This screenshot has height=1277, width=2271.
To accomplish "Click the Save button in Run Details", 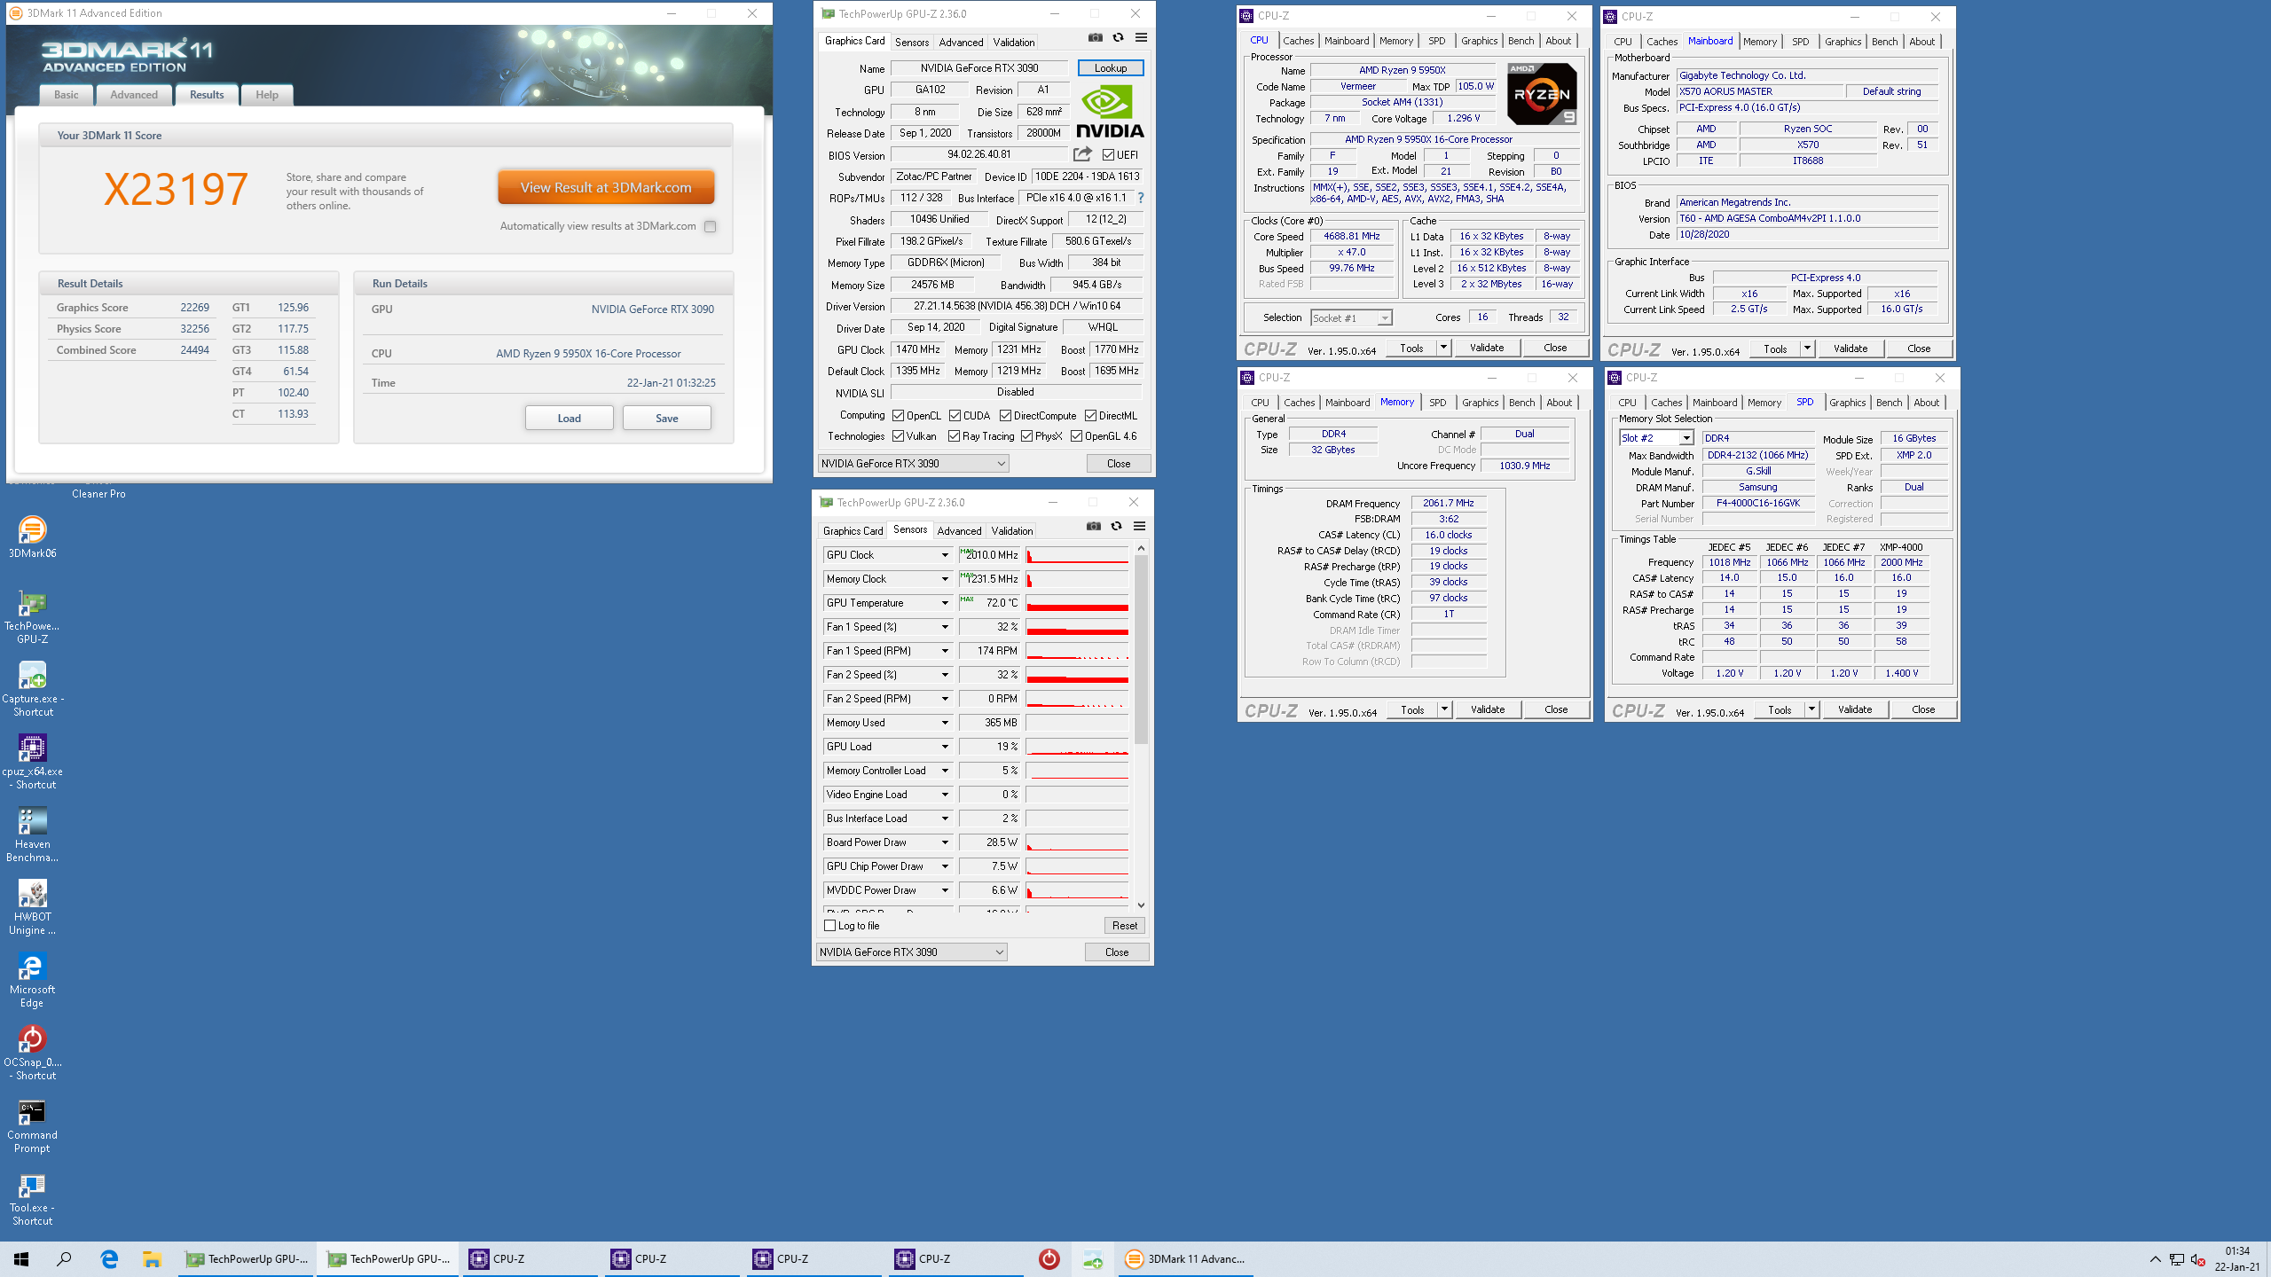I will pos(666,419).
